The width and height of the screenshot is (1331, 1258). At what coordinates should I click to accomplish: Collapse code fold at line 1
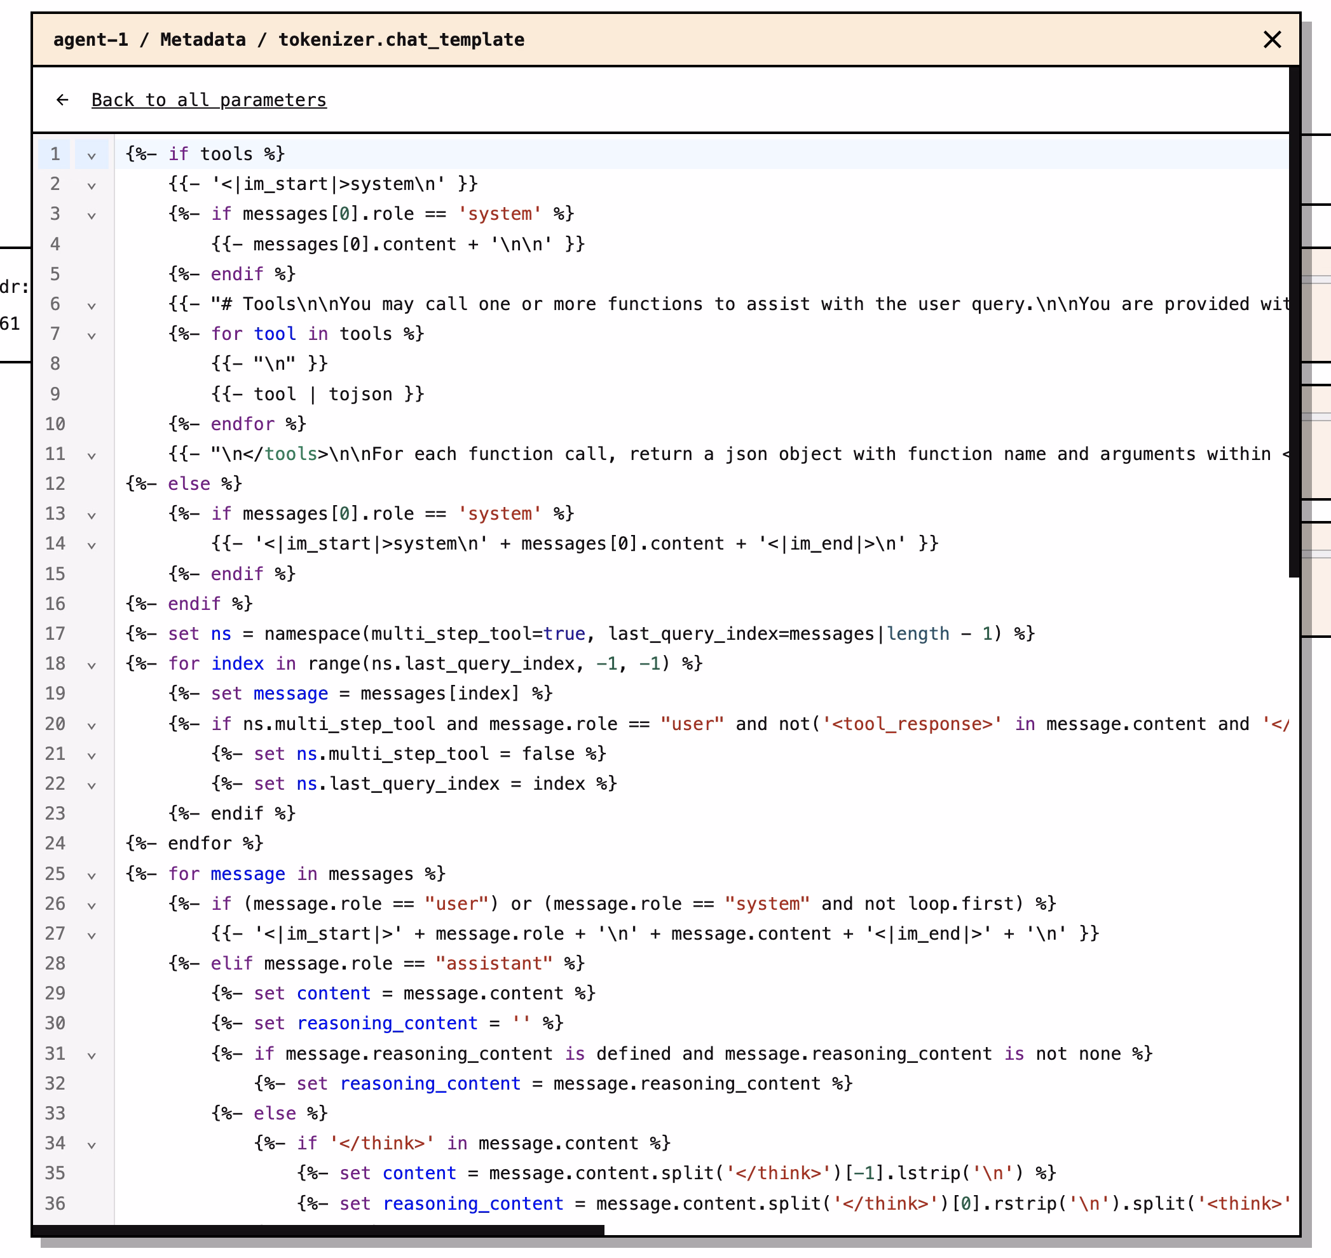[x=92, y=156]
